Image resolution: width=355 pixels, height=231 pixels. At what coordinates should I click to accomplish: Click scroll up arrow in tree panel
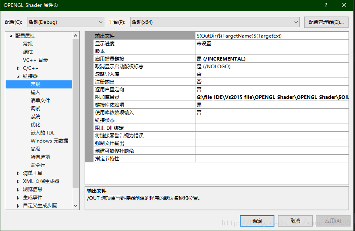76,36
